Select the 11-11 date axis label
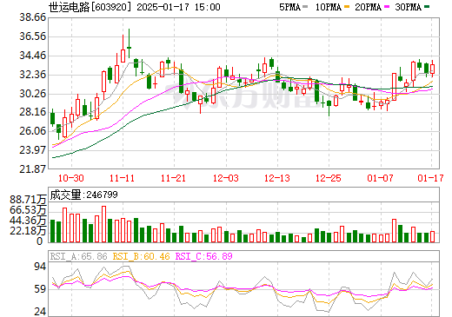The width and height of the screenshot is (452, 317). pyautogui.click(x=122, y=178)
